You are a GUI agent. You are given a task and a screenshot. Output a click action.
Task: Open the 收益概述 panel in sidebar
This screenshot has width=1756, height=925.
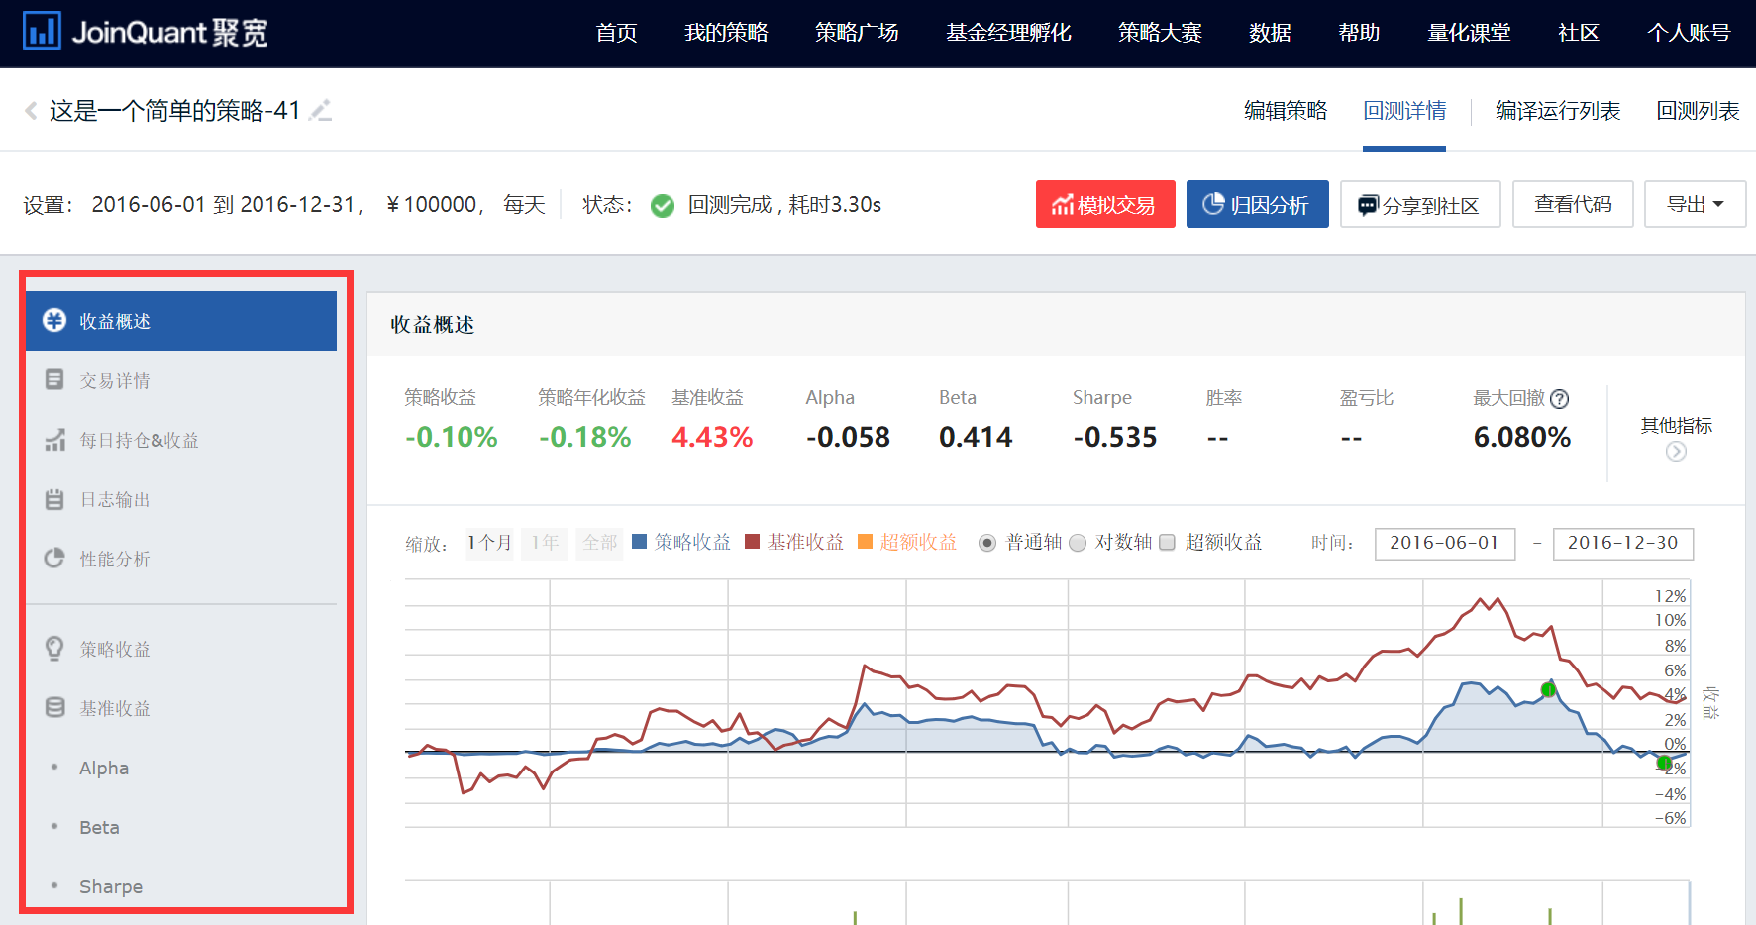click(x=115, y=320)
